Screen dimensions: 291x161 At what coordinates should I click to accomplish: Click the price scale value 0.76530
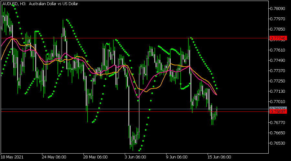(x=277, y=143)
